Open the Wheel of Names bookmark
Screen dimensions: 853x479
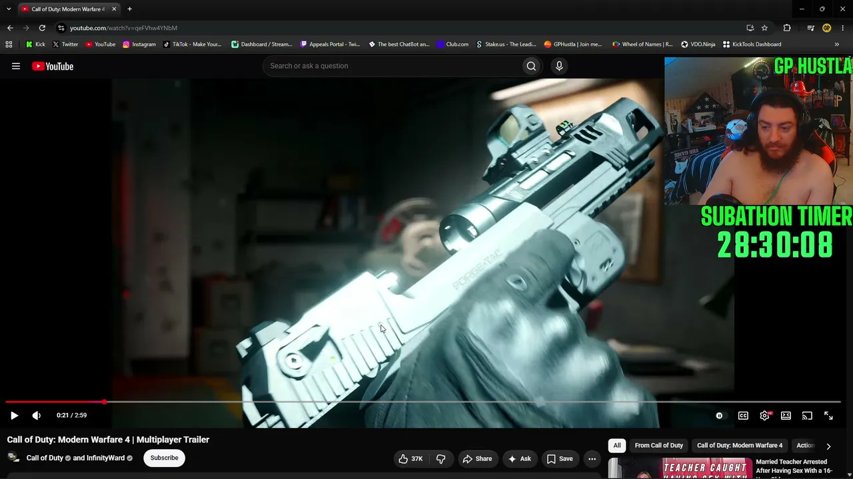pyautogui.click(x=643, y=45)
